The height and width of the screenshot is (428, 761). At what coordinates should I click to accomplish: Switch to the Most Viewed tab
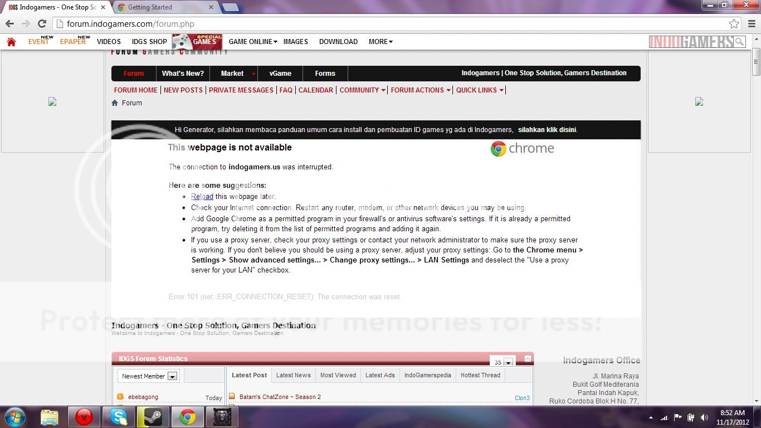338,375
